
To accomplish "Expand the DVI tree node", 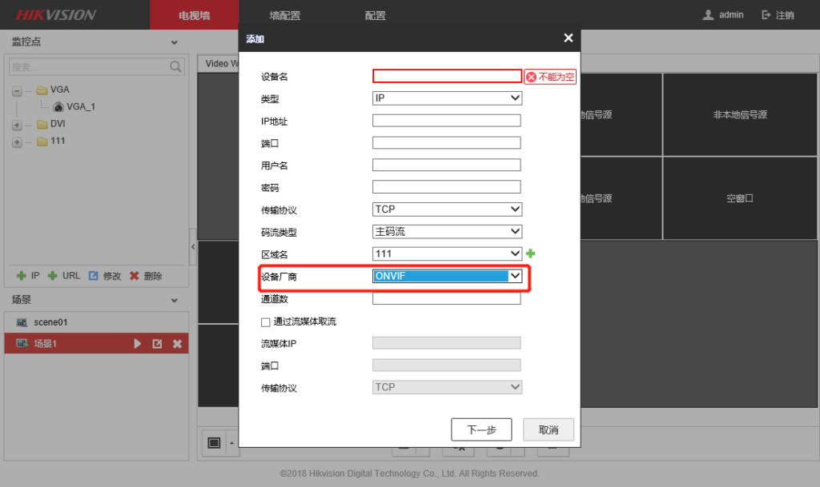I will click(18, 123).
